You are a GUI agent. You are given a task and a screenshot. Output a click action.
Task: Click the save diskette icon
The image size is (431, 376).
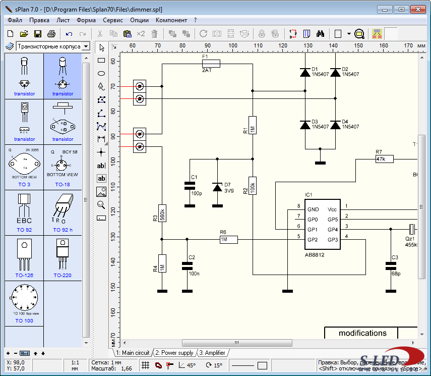pyautogui.click(x=38, y=34)
